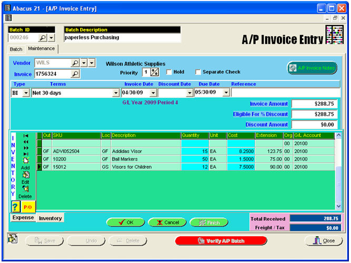Go to next inventory record

click(x=26, y=148)
